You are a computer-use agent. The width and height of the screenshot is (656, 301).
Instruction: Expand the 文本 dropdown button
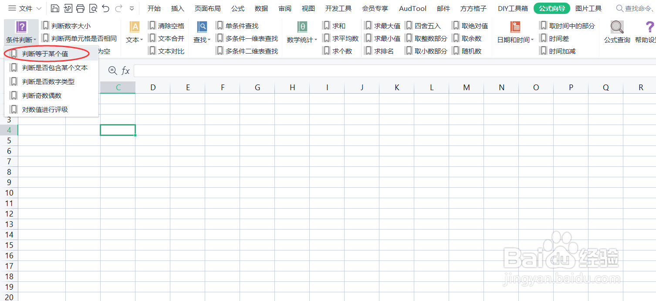tap(135, 32)
